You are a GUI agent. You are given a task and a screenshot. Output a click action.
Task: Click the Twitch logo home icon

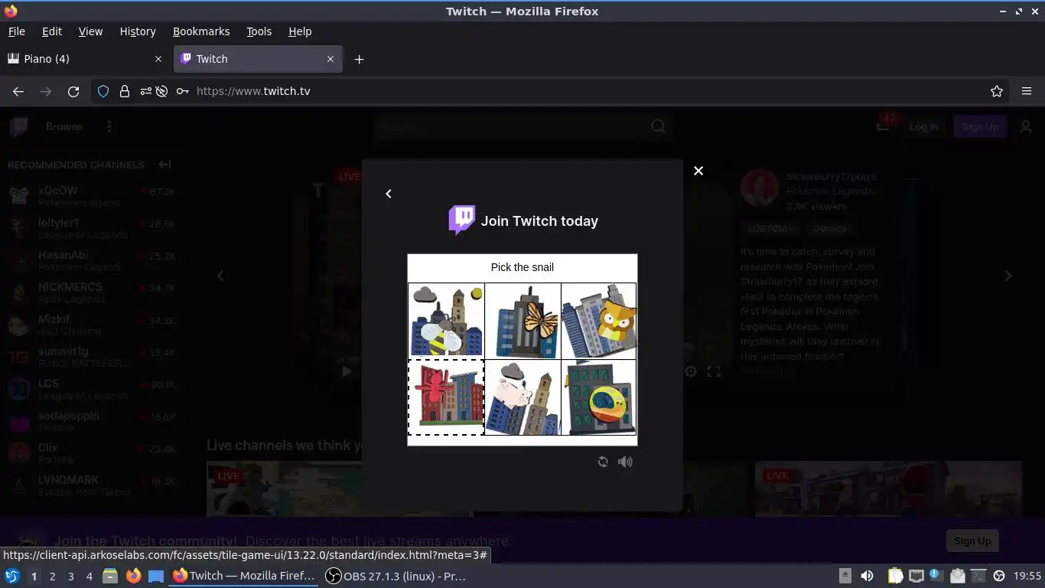coord(18,127)
